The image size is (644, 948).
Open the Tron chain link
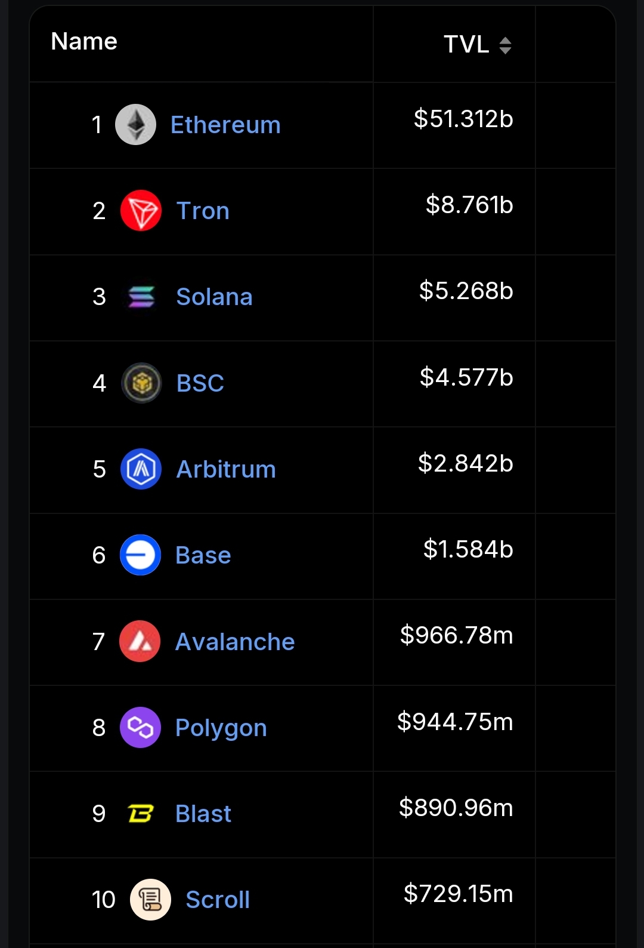(x=203, y=211)
